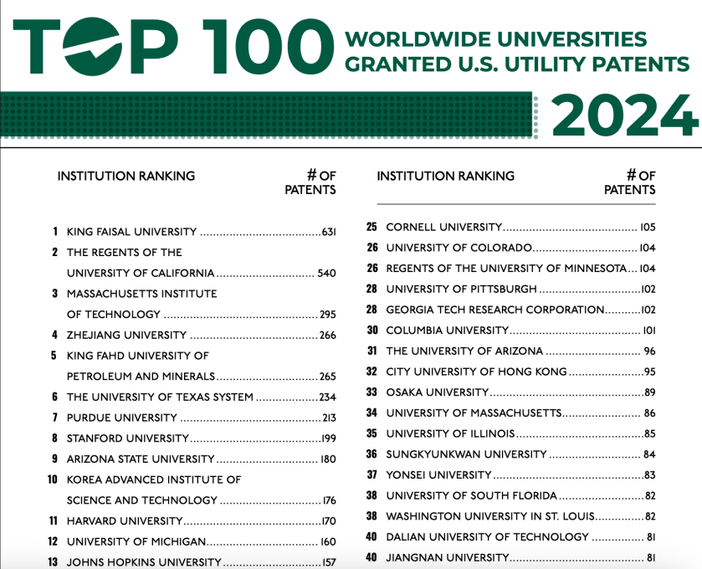This screenshot has height=569, width=702.
Task: Click Arizona State University in the list
Action: coord(141,459)
